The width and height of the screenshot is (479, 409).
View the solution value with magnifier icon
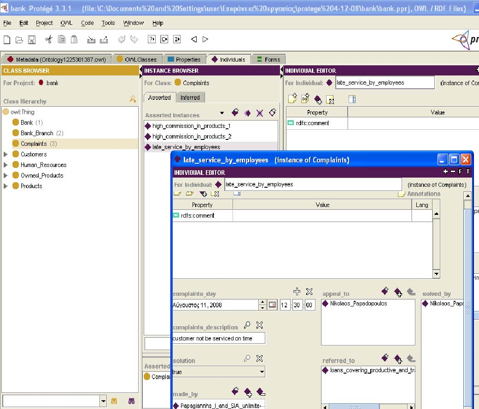(247, 358)
